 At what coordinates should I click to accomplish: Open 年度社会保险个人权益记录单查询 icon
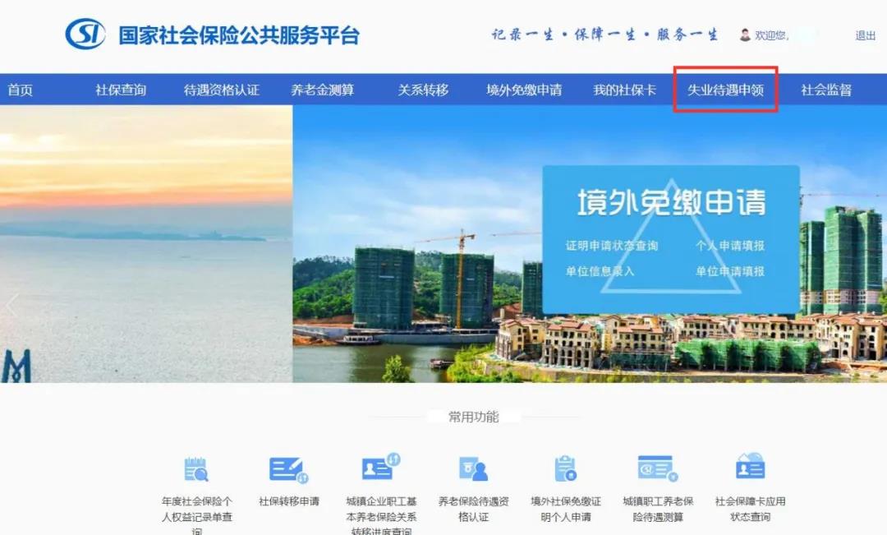point(196,469)
